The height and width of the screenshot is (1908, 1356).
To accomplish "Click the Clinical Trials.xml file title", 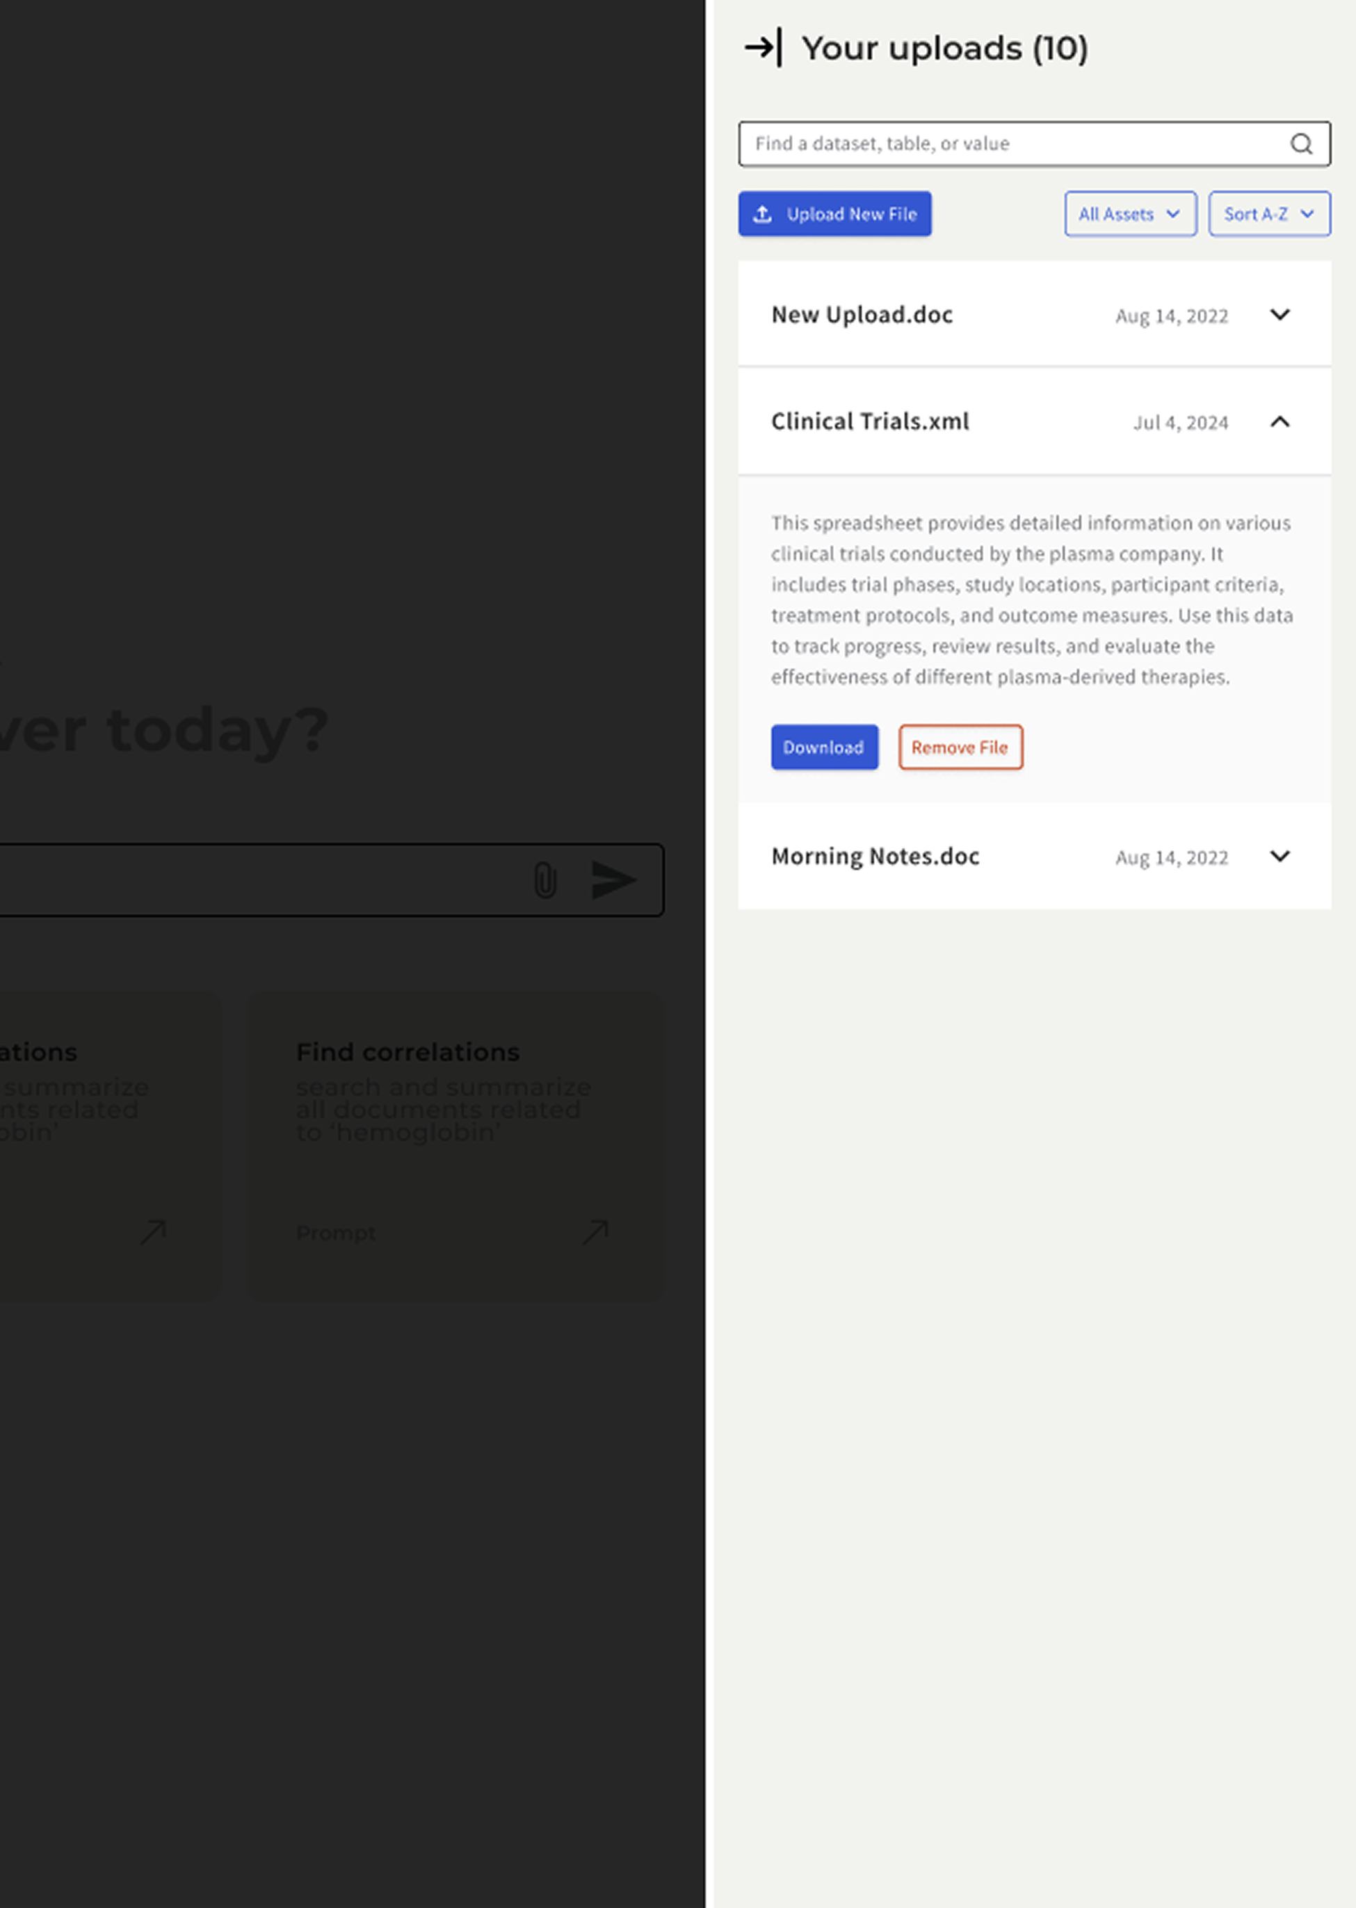I will pos(870,421).
